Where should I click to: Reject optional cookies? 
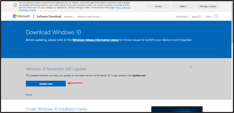coord(183,6)
